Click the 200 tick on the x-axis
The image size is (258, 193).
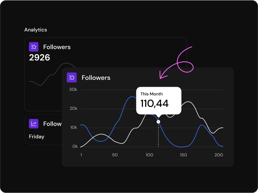click(219, 155)
